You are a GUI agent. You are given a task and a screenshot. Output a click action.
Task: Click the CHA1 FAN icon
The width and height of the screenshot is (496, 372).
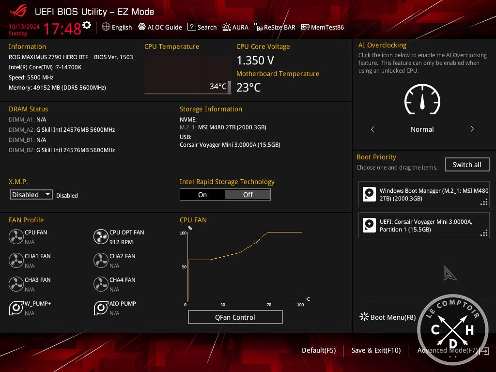[x=16, y=261]
